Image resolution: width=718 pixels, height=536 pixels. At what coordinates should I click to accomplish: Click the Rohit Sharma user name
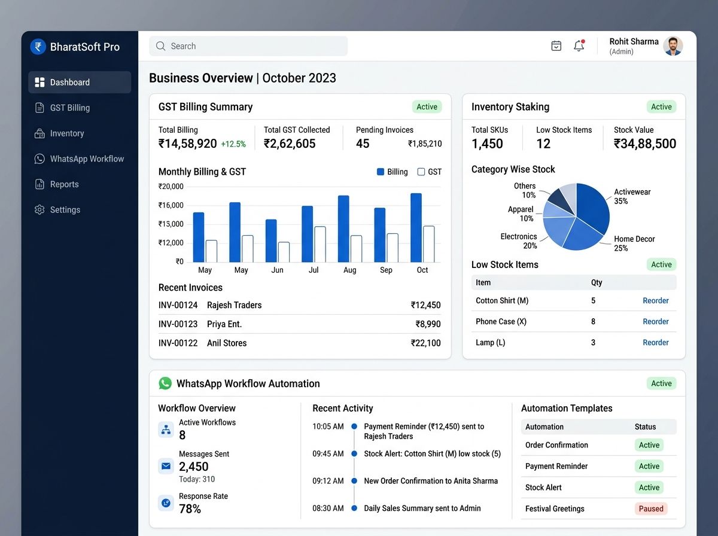pos(634,41)
